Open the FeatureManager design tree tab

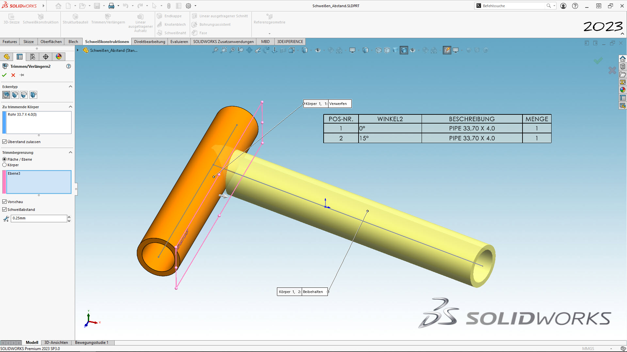[x=7, y=57]
